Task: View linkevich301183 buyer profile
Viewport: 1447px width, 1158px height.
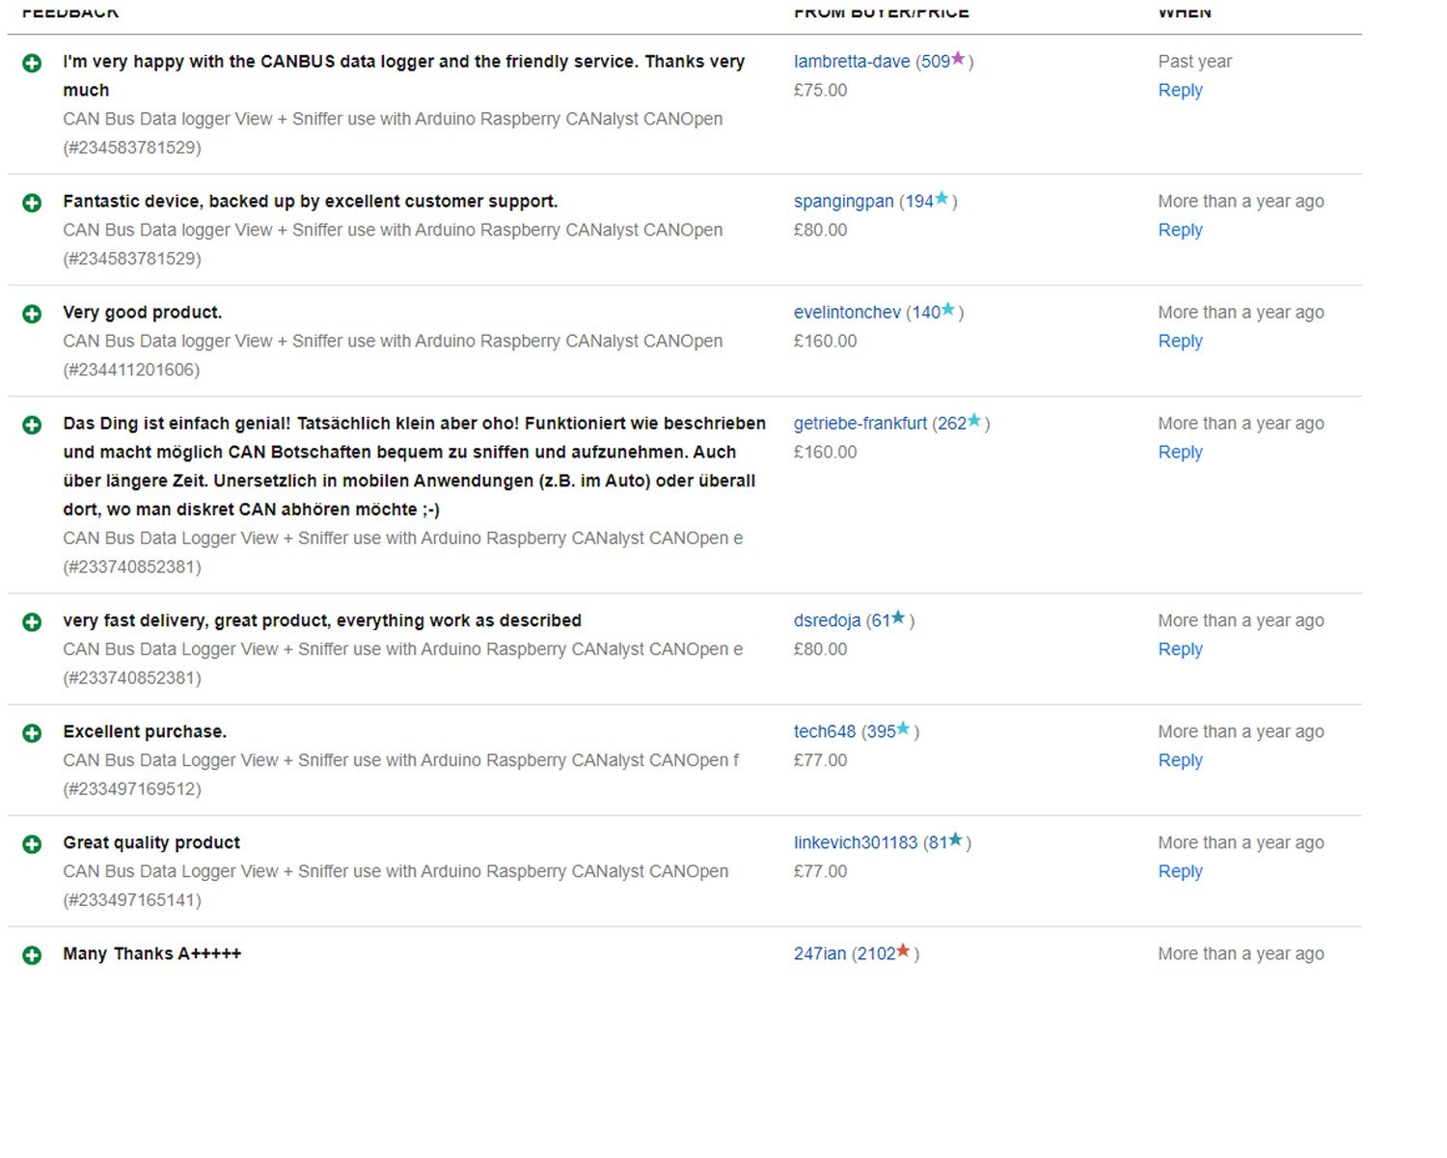Action: tap(856, 842)
